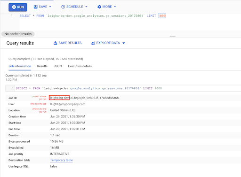Image resolution: width=241 pixels, height=177 pixels.
Task: Click the Query results heading
Action: tap(20, 43)
